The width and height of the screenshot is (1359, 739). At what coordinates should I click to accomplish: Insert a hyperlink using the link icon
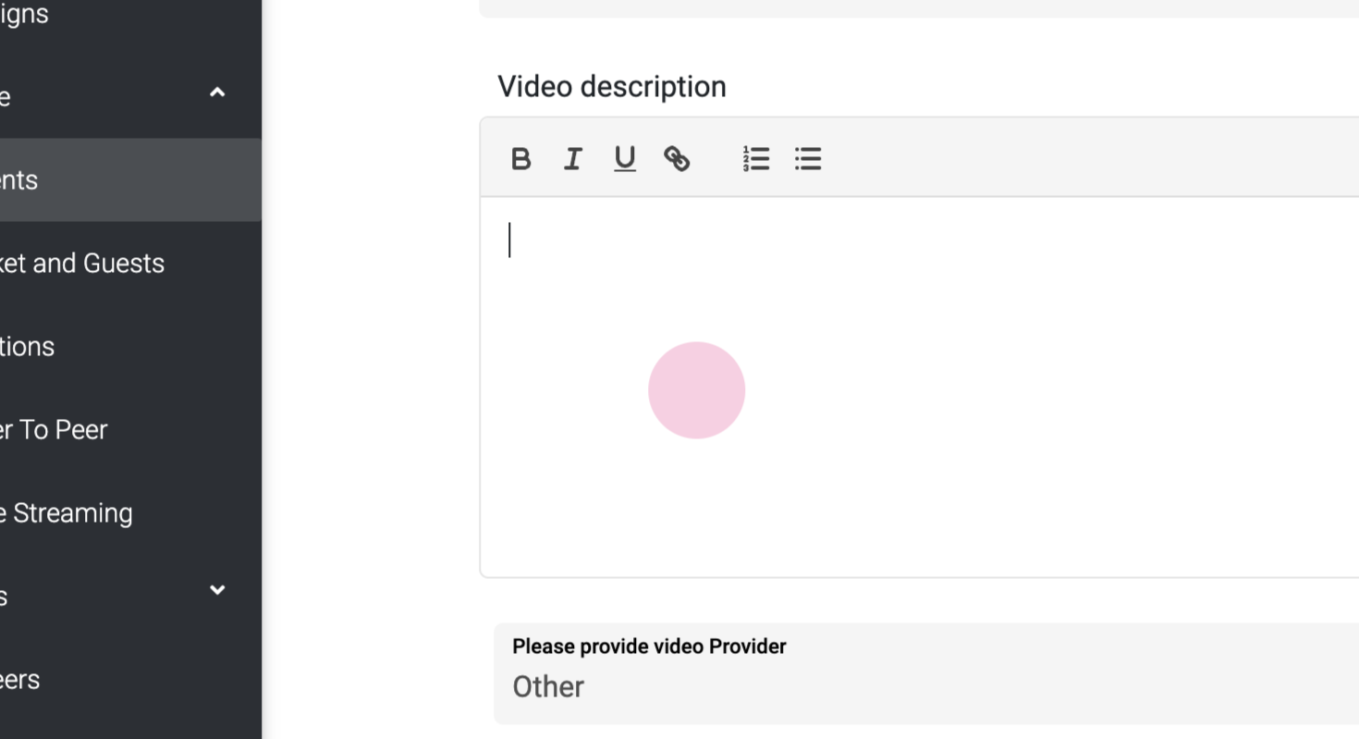(677, 159)
